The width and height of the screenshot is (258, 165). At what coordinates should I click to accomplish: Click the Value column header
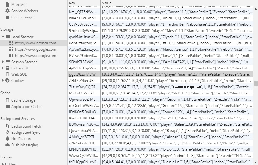[x=176, y=3]
